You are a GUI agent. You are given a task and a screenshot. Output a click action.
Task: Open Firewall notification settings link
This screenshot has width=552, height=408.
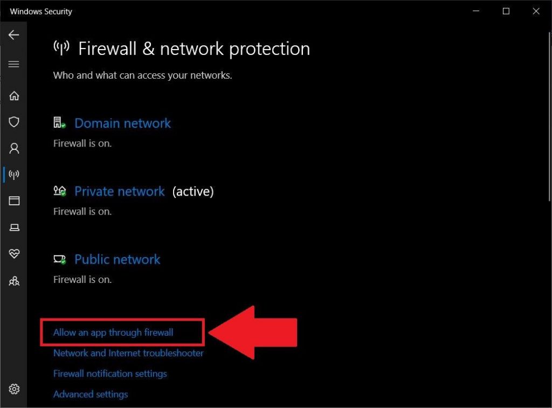click(x=110, y=374)
